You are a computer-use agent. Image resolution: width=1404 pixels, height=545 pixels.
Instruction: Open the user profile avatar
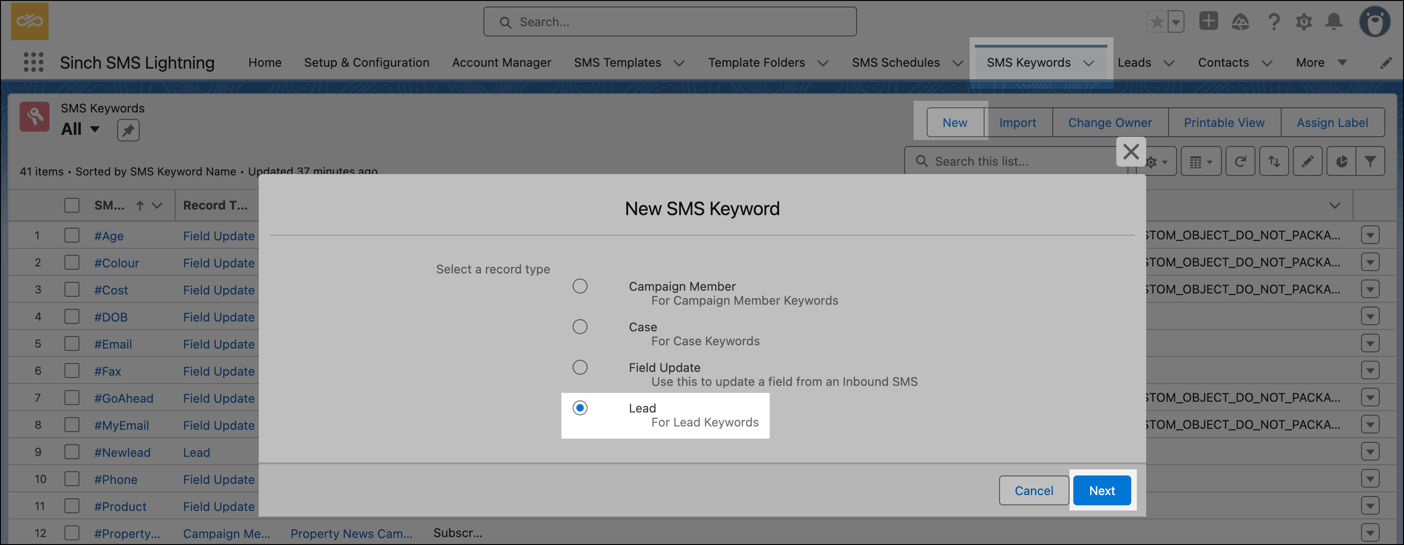(x=1375, y=22)
